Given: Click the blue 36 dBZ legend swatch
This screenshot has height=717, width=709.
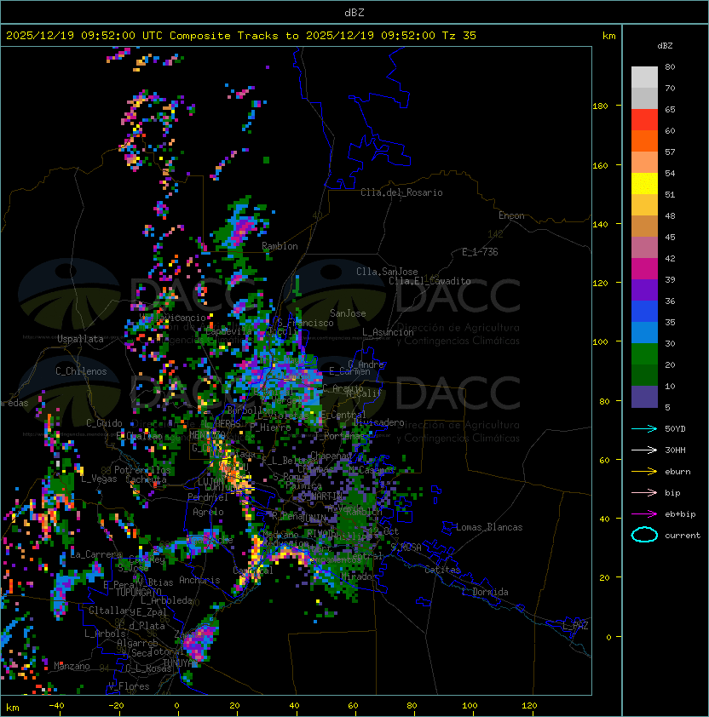Looking at the screenshot, I should tap(644, 311).
